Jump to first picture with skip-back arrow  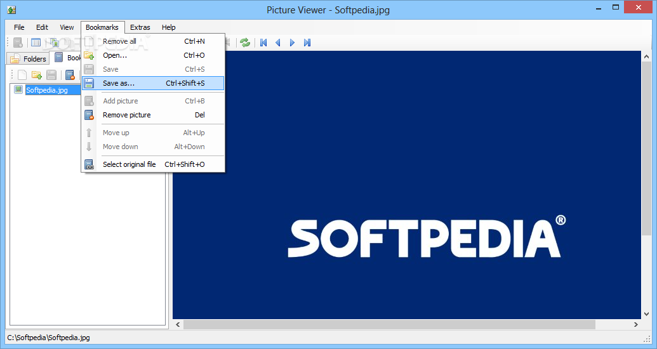click(263, 43)
